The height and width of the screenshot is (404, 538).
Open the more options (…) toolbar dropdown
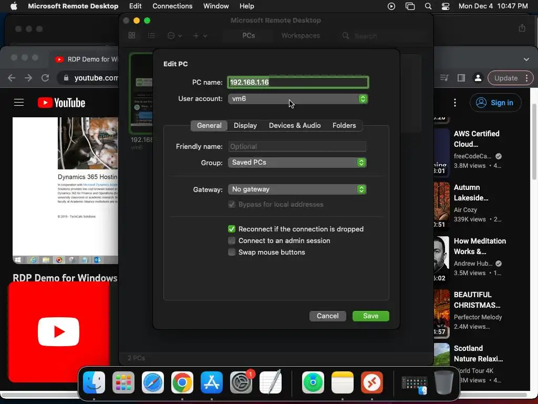[x=174, y=35]
